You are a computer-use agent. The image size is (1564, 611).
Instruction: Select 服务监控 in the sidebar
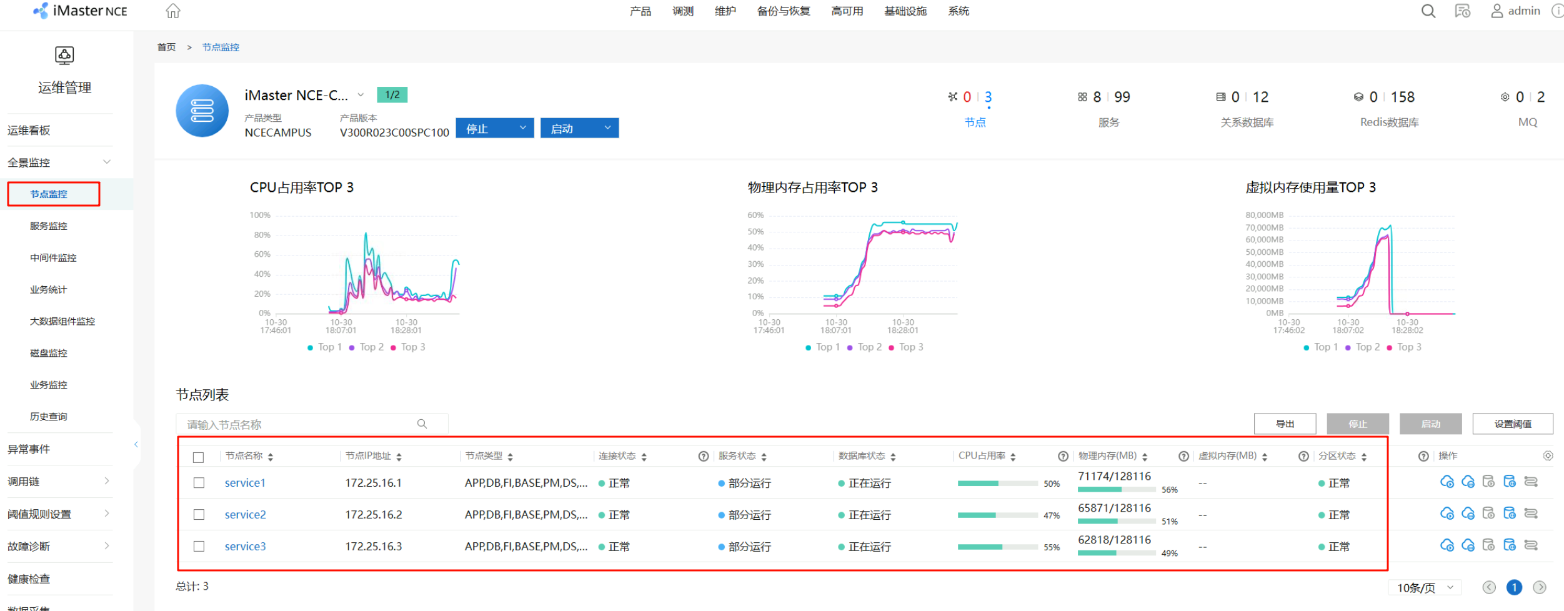coord(49,226)
